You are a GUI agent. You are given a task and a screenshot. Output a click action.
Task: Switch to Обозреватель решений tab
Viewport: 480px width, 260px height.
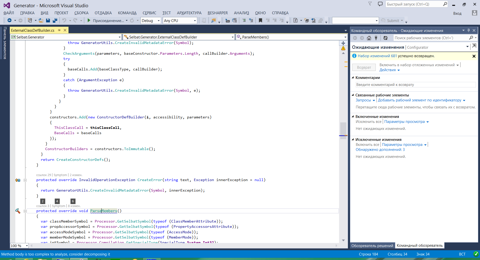pyautogui.click(x=372, y=246)
